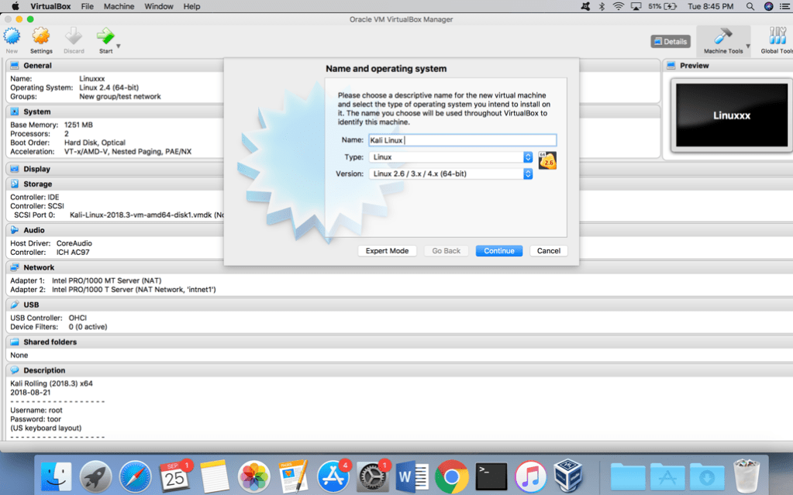793x495 pixels.
Task: Toggle the Details view button
Action: point(671,42)
